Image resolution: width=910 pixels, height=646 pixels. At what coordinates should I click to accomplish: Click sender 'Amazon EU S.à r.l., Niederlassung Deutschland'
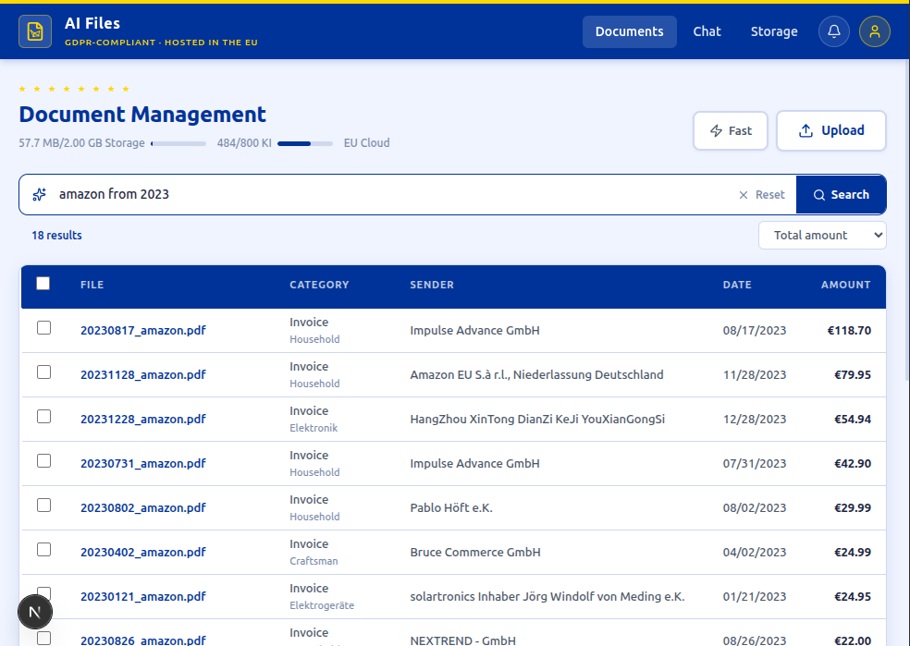click(536, 374)
